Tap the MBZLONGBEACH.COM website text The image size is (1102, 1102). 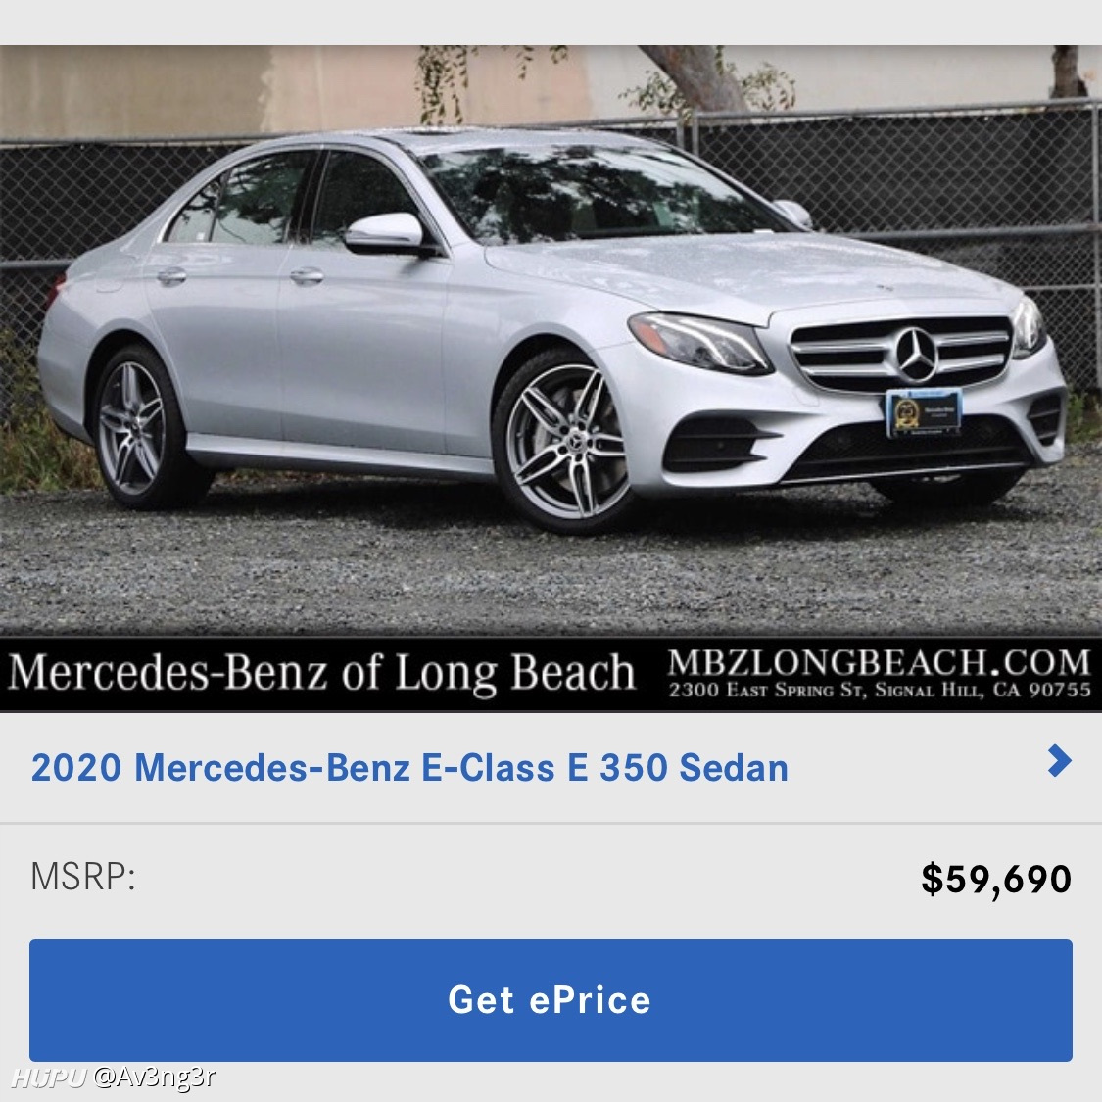coord(880,662)
